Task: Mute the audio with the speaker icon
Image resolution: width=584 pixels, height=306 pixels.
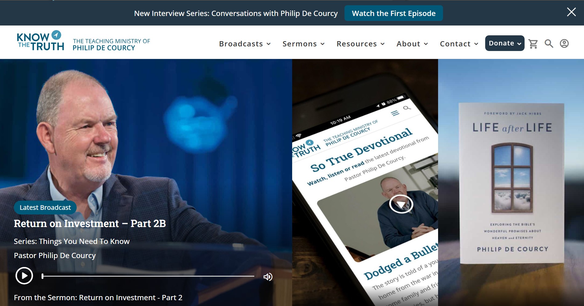Action: (268, 277)
